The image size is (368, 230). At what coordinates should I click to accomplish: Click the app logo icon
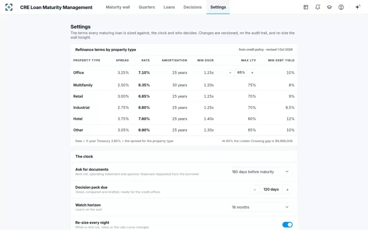9,7
